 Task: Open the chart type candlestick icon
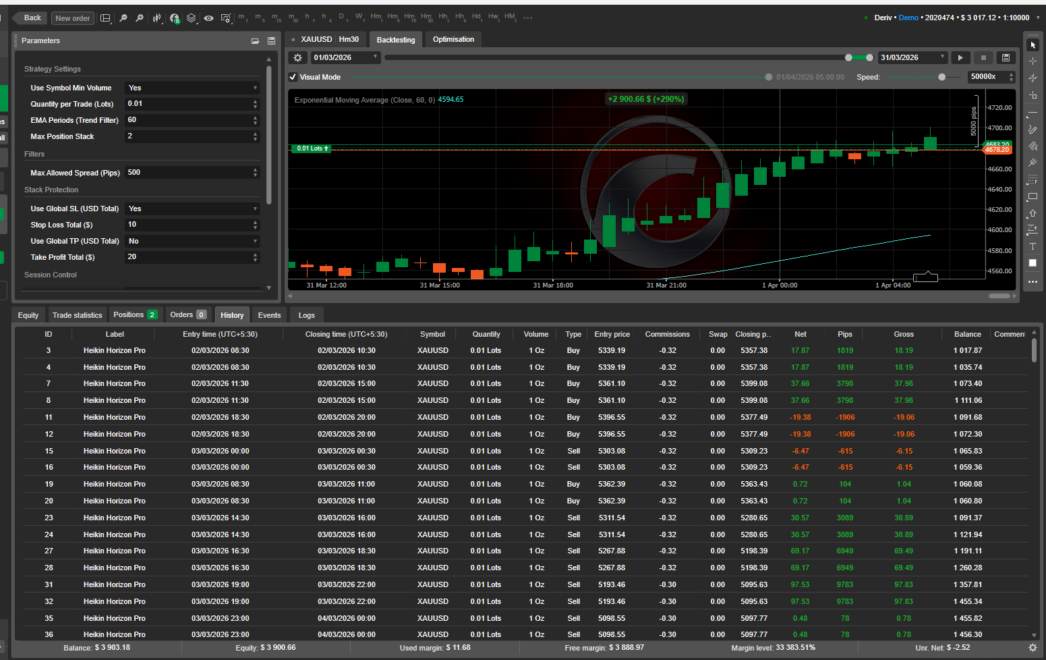pos(157,18)
